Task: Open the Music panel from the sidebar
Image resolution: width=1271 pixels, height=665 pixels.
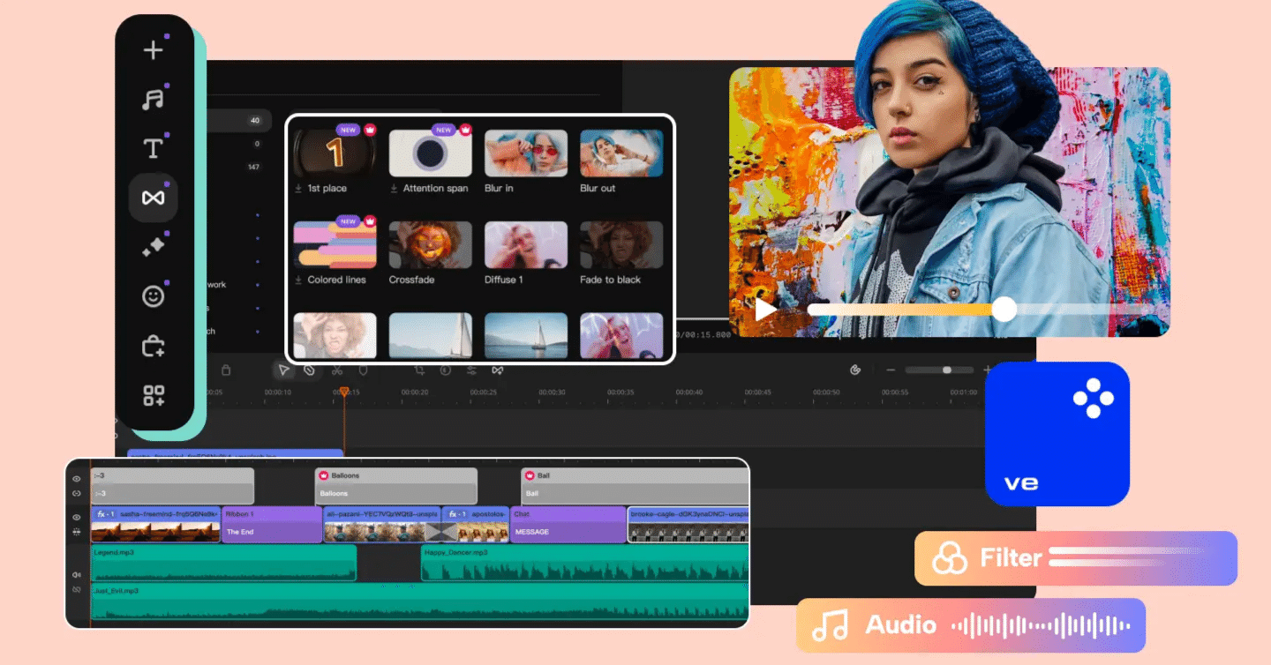Action: pos(154,99)
